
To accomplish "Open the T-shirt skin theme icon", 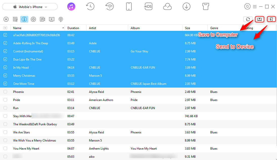I will point(206,7).
